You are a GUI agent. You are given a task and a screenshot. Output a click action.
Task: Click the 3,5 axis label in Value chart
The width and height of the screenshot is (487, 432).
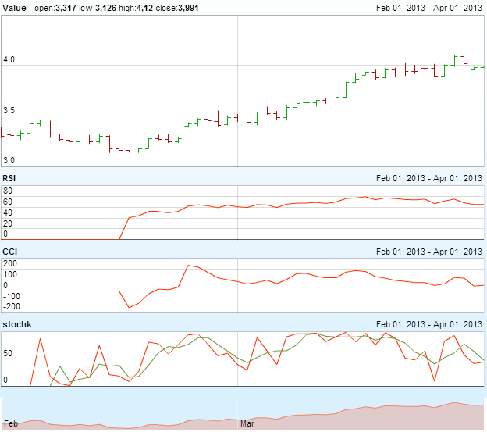point(9,110)
